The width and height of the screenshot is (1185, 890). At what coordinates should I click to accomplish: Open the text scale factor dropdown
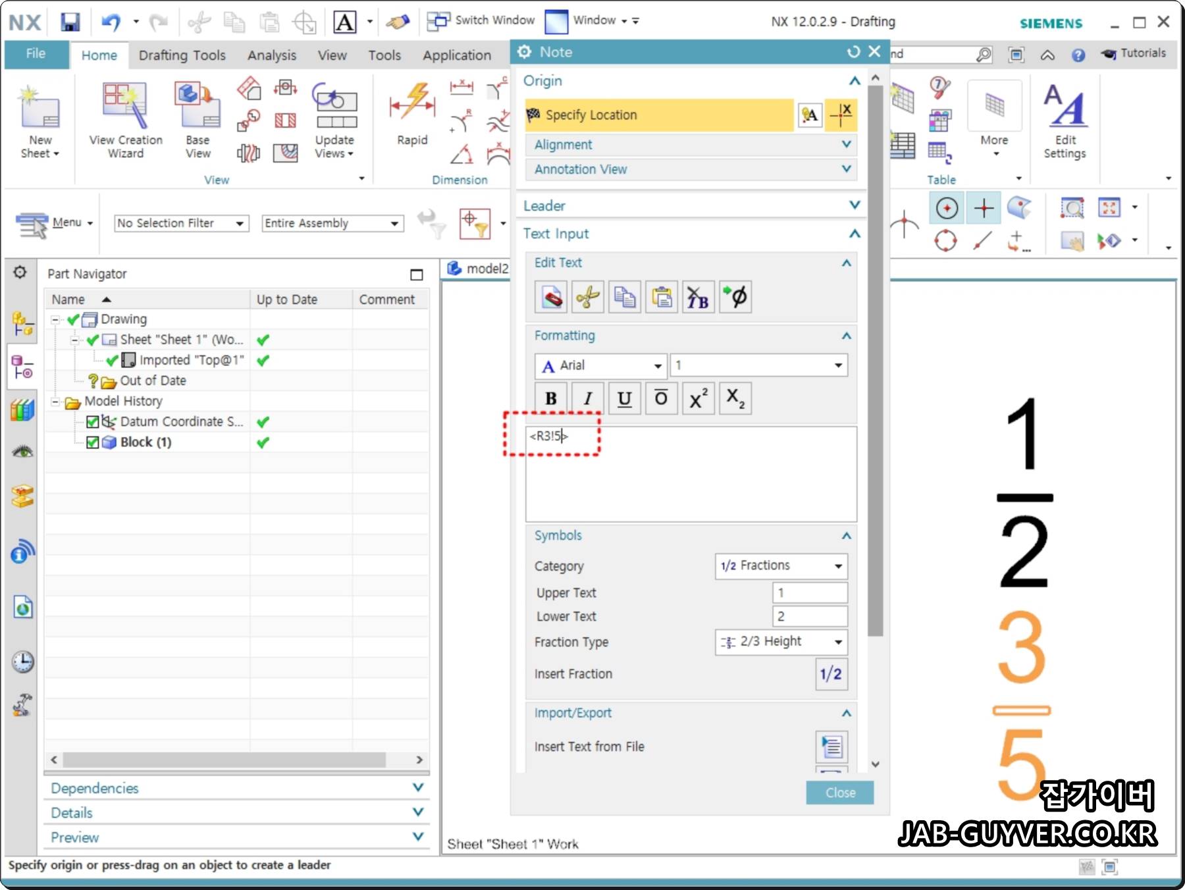[x=759, y=365]
